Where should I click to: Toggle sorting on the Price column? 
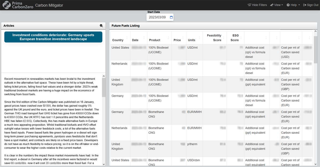click(x=183, y=38)
